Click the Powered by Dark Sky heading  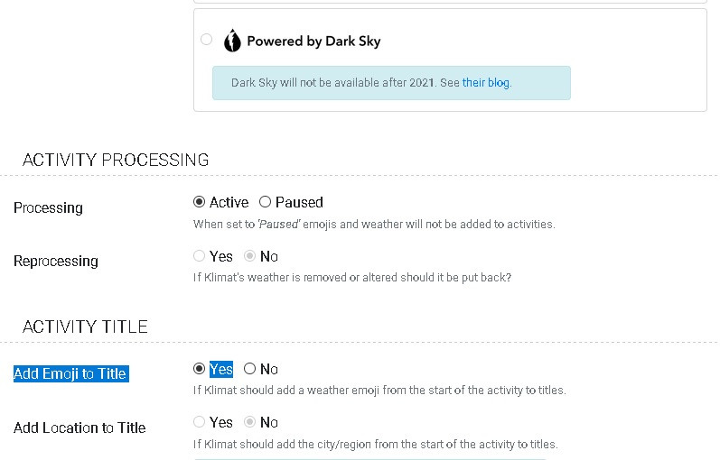tap(313, 41)
